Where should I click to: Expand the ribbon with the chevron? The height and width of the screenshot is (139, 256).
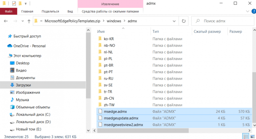(247, 12)
